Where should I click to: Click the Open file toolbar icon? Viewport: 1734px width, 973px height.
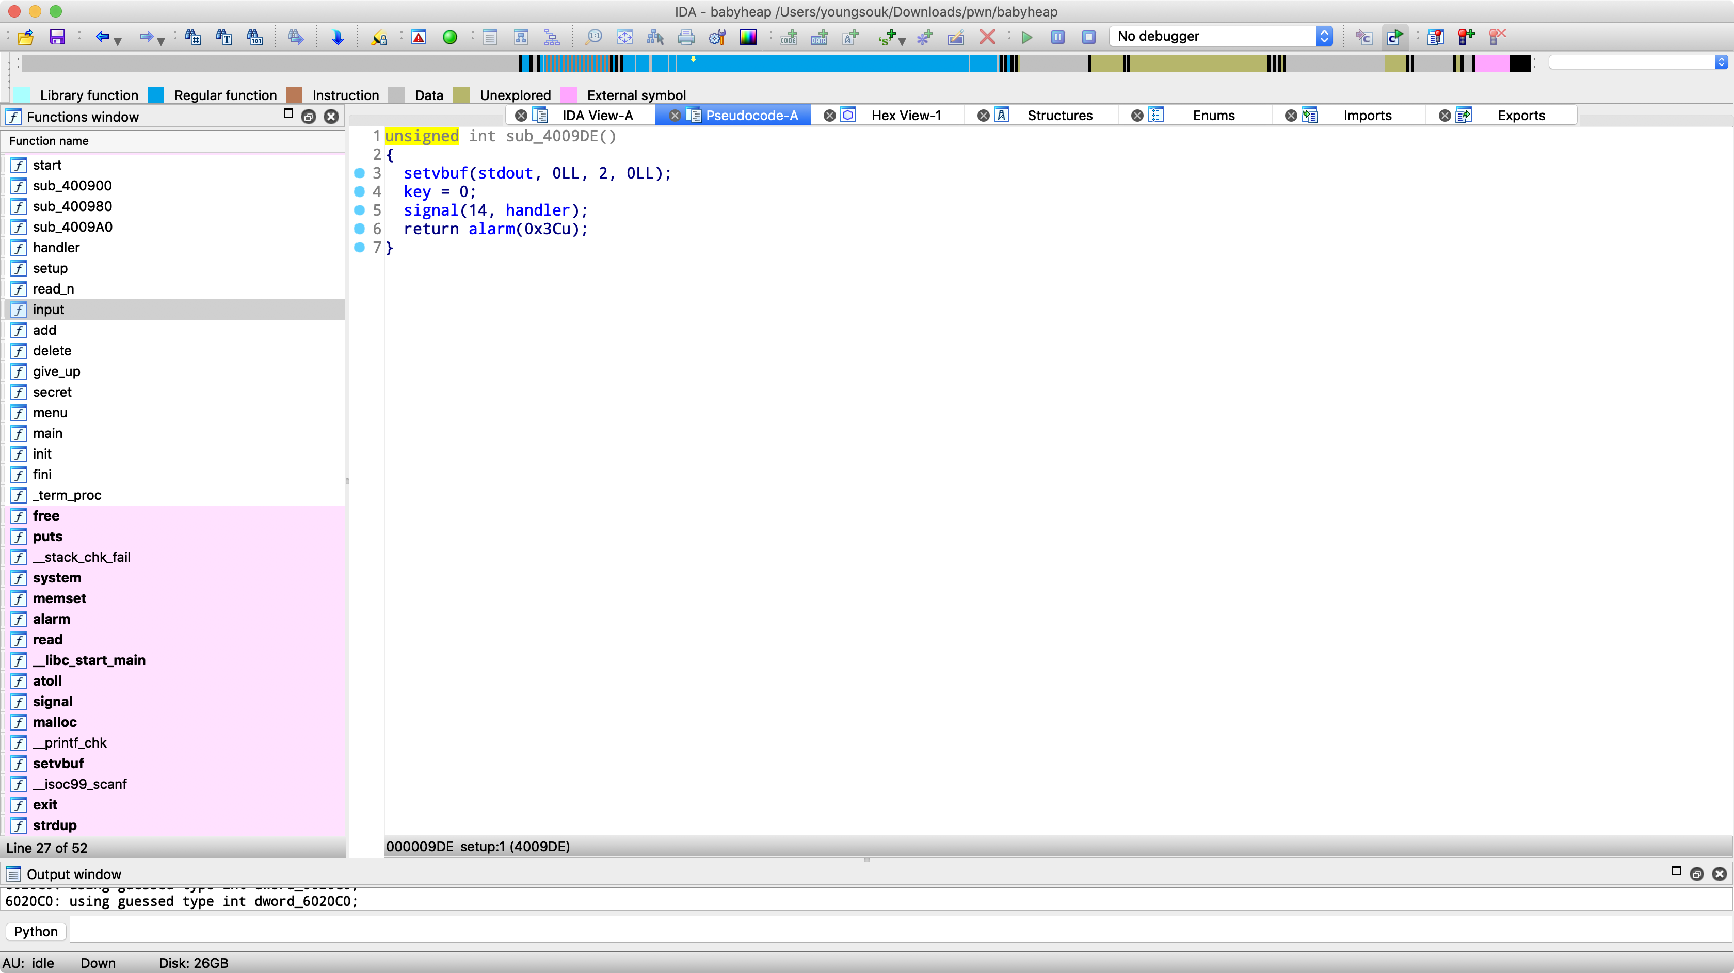click(x=26, y=37)
